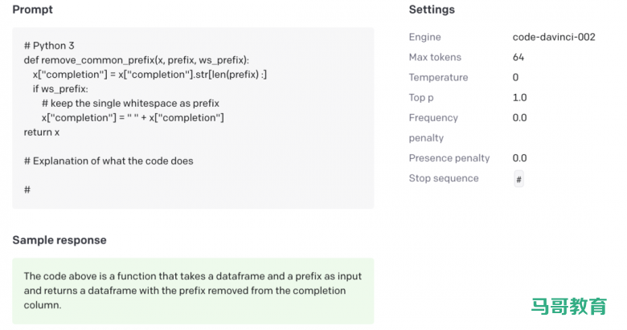This screenshot has width=627, height=330.
Task: Click the Frequency penalty value 0.0
Action: click(x=519, y=117)
